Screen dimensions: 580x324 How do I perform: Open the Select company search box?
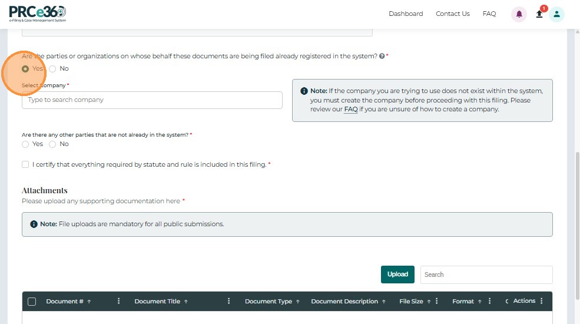click(152, 100)
